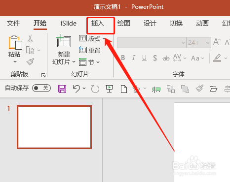
Task: Select the format painter brush in clipboard group
Action: 30,61
